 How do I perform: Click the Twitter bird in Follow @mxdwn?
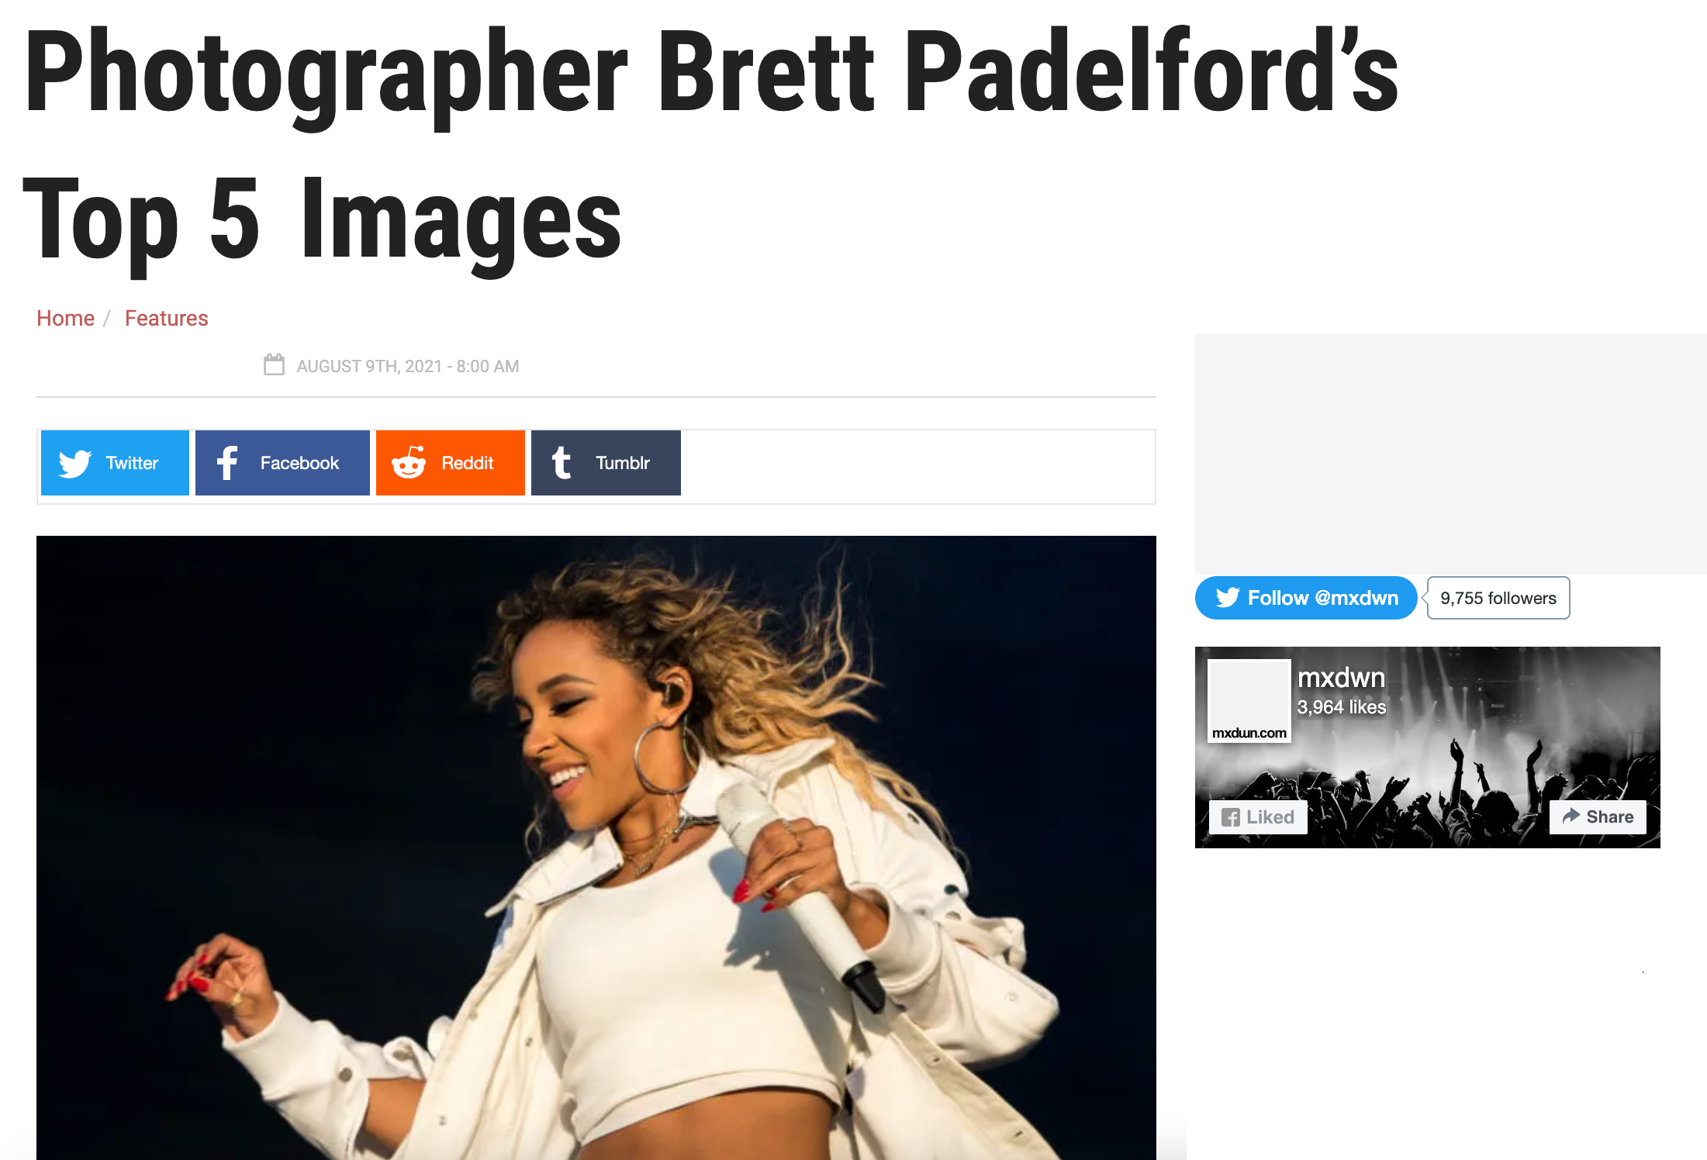pyautogui.click(x=1228, y=598)
